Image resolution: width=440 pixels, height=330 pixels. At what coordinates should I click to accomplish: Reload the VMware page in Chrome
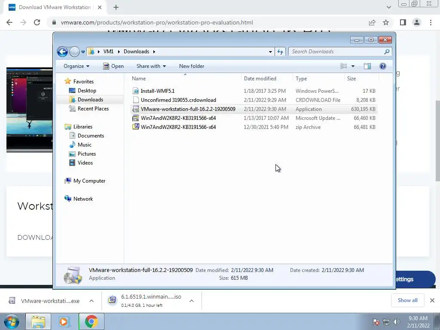point(37,22)
